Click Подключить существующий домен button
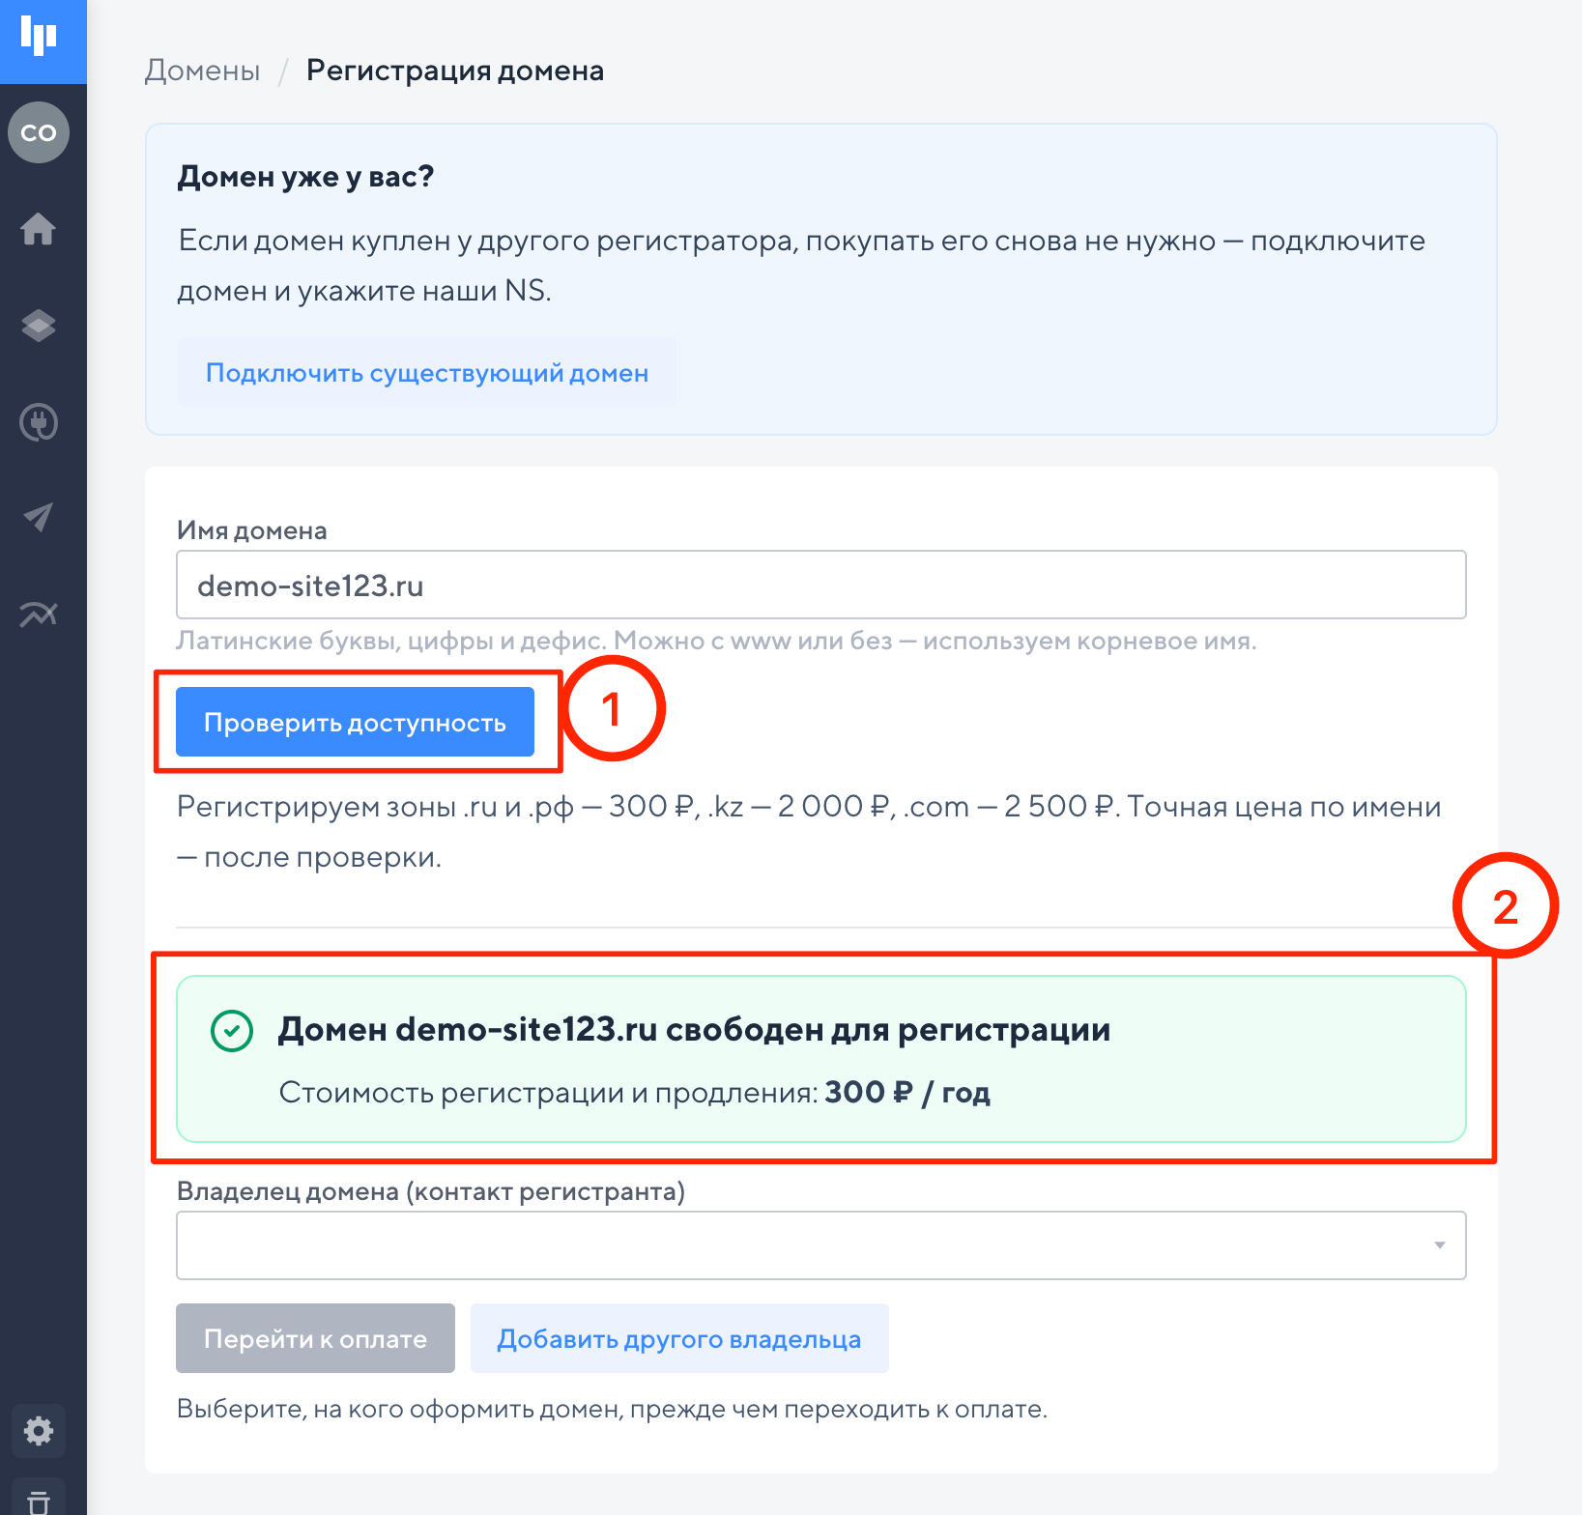Image resolution: width=1582 pixels, height=1515 pixels. (427, 373)
